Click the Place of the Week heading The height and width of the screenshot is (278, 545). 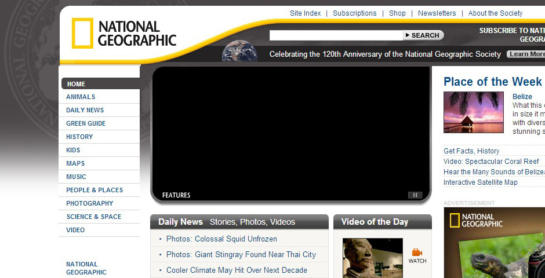pyautogui.click(x=492, y=82)
